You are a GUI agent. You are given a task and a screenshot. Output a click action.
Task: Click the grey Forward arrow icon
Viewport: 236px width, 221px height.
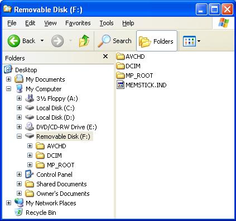(57, 41)
